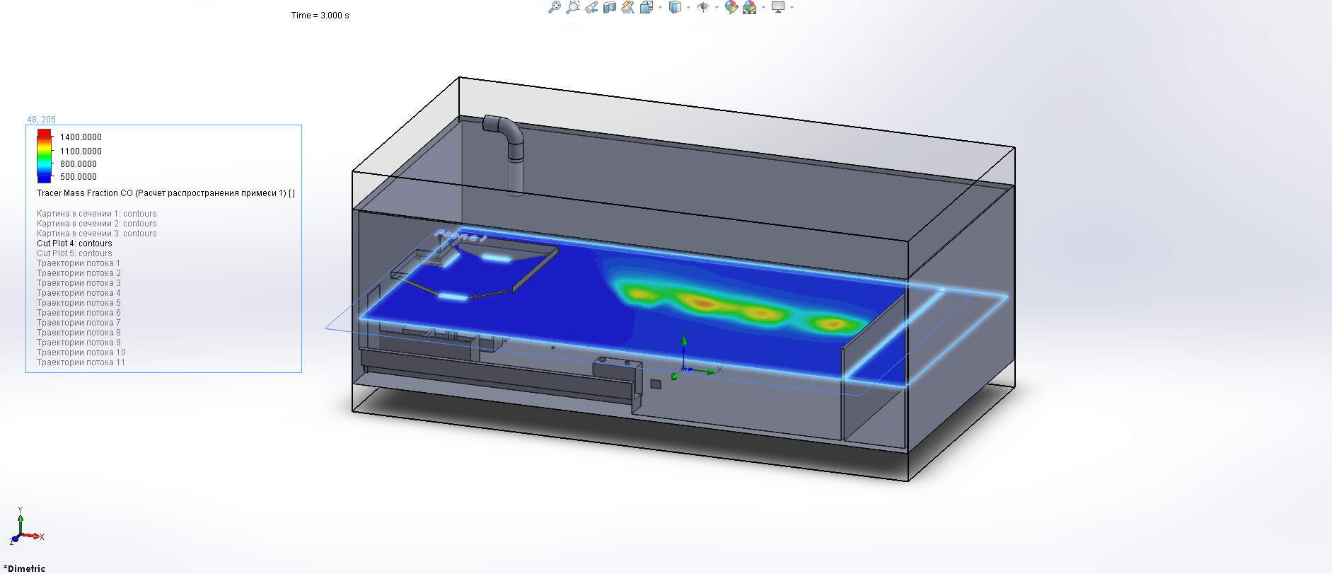Click the Zoom to Fit icon
Image resolution: width=1332 pixels, height=574 pixels.
click(x=555, y=7)
